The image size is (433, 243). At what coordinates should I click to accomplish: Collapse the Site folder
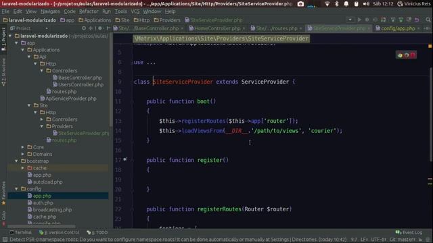29,105
